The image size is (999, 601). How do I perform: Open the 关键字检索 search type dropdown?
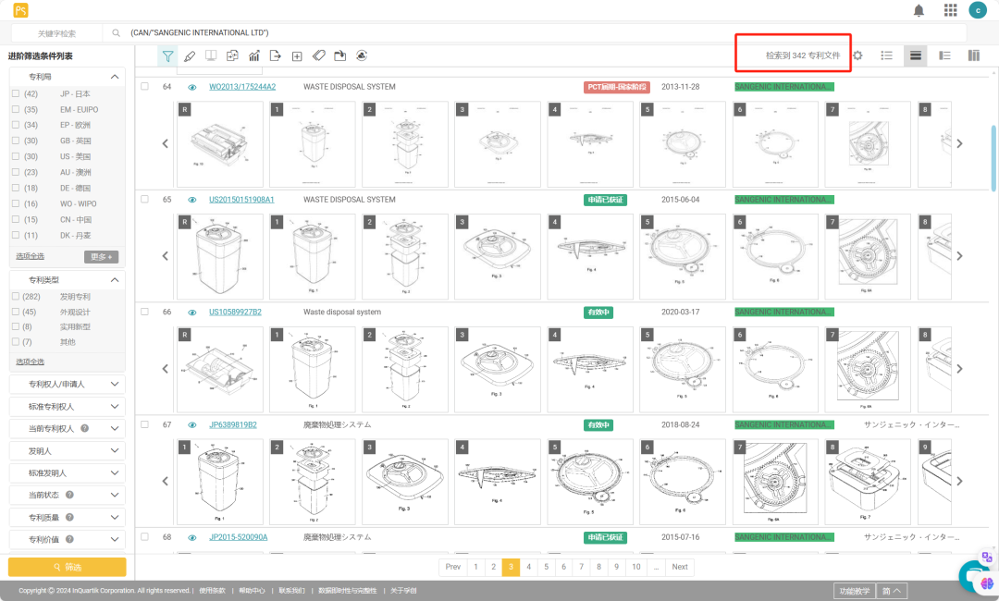56,33
